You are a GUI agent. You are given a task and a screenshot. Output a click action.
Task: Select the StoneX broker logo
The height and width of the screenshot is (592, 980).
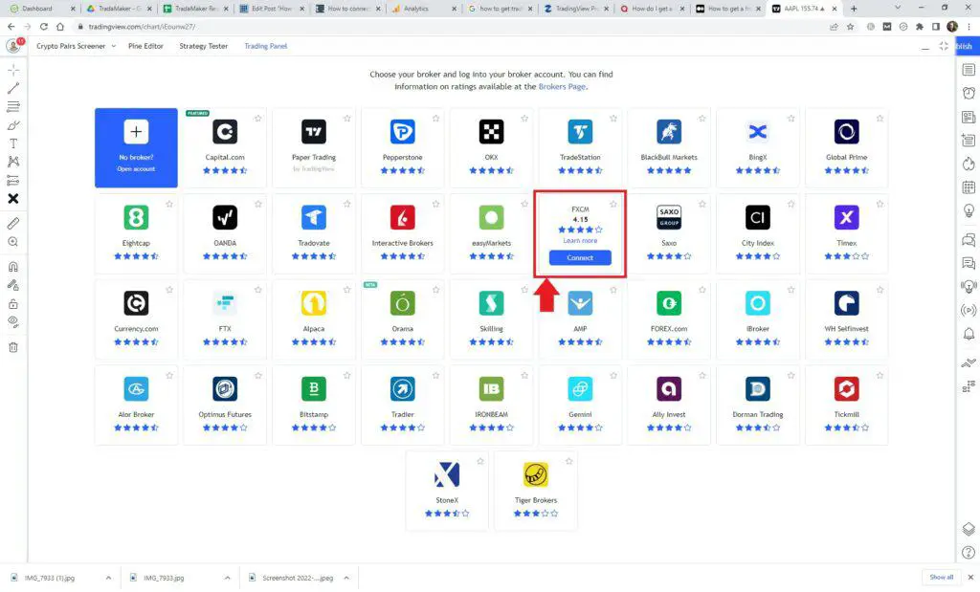[x=447, y=474]
